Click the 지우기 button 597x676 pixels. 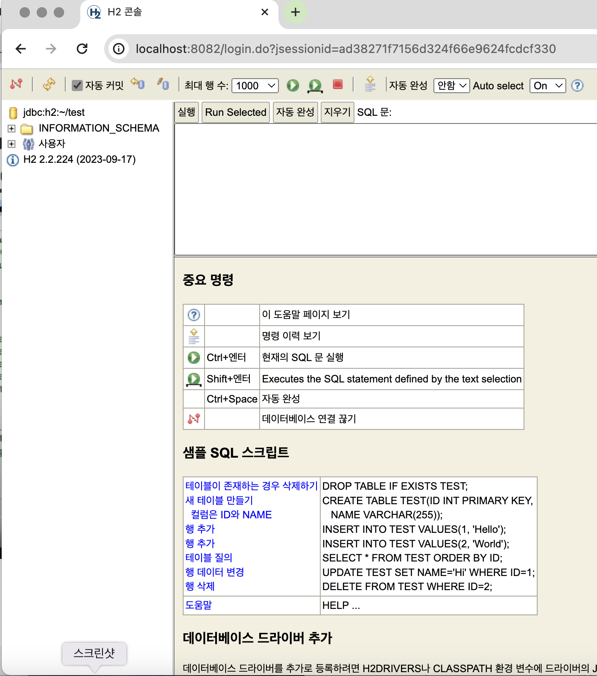(x=337, y=112)
